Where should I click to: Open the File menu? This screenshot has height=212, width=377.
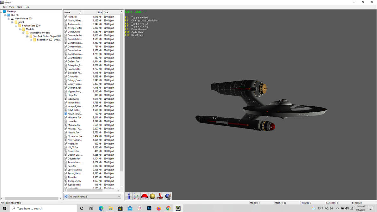pyautogui.click(x=5, y=7)
